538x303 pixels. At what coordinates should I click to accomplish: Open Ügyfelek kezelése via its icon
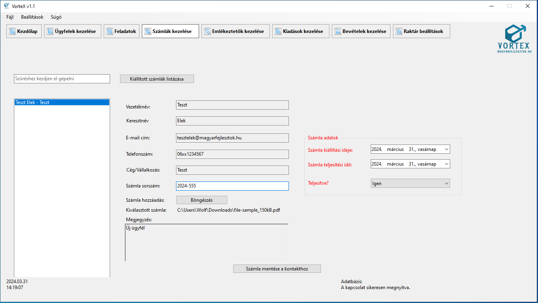(50, 31)
